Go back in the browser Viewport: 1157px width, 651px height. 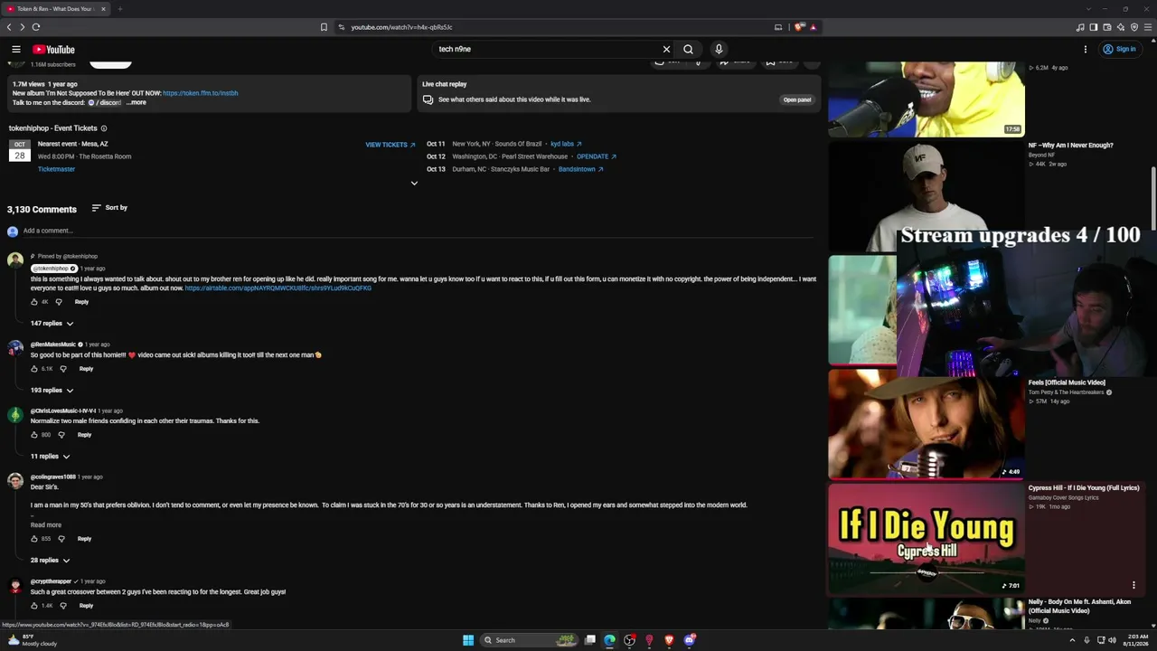[x=9, y=27]
